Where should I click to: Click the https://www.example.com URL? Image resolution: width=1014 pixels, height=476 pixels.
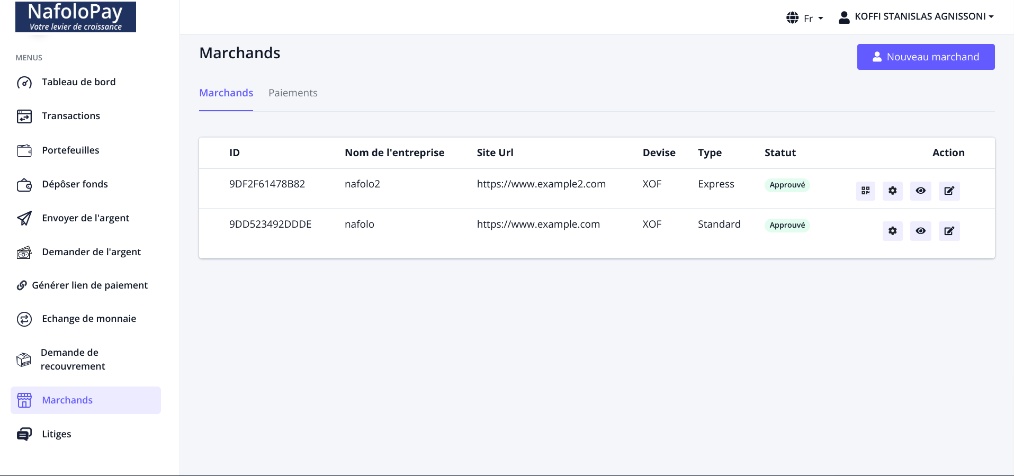tap(539, 224)
